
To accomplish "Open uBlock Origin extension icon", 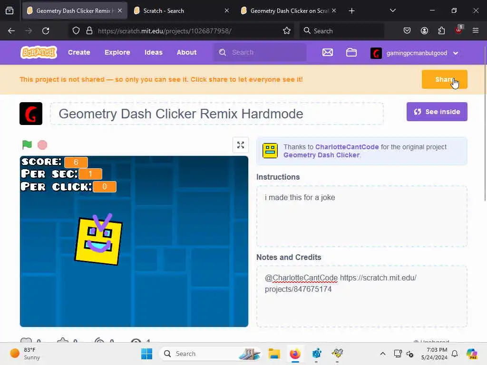I will [x=459, y=30].
